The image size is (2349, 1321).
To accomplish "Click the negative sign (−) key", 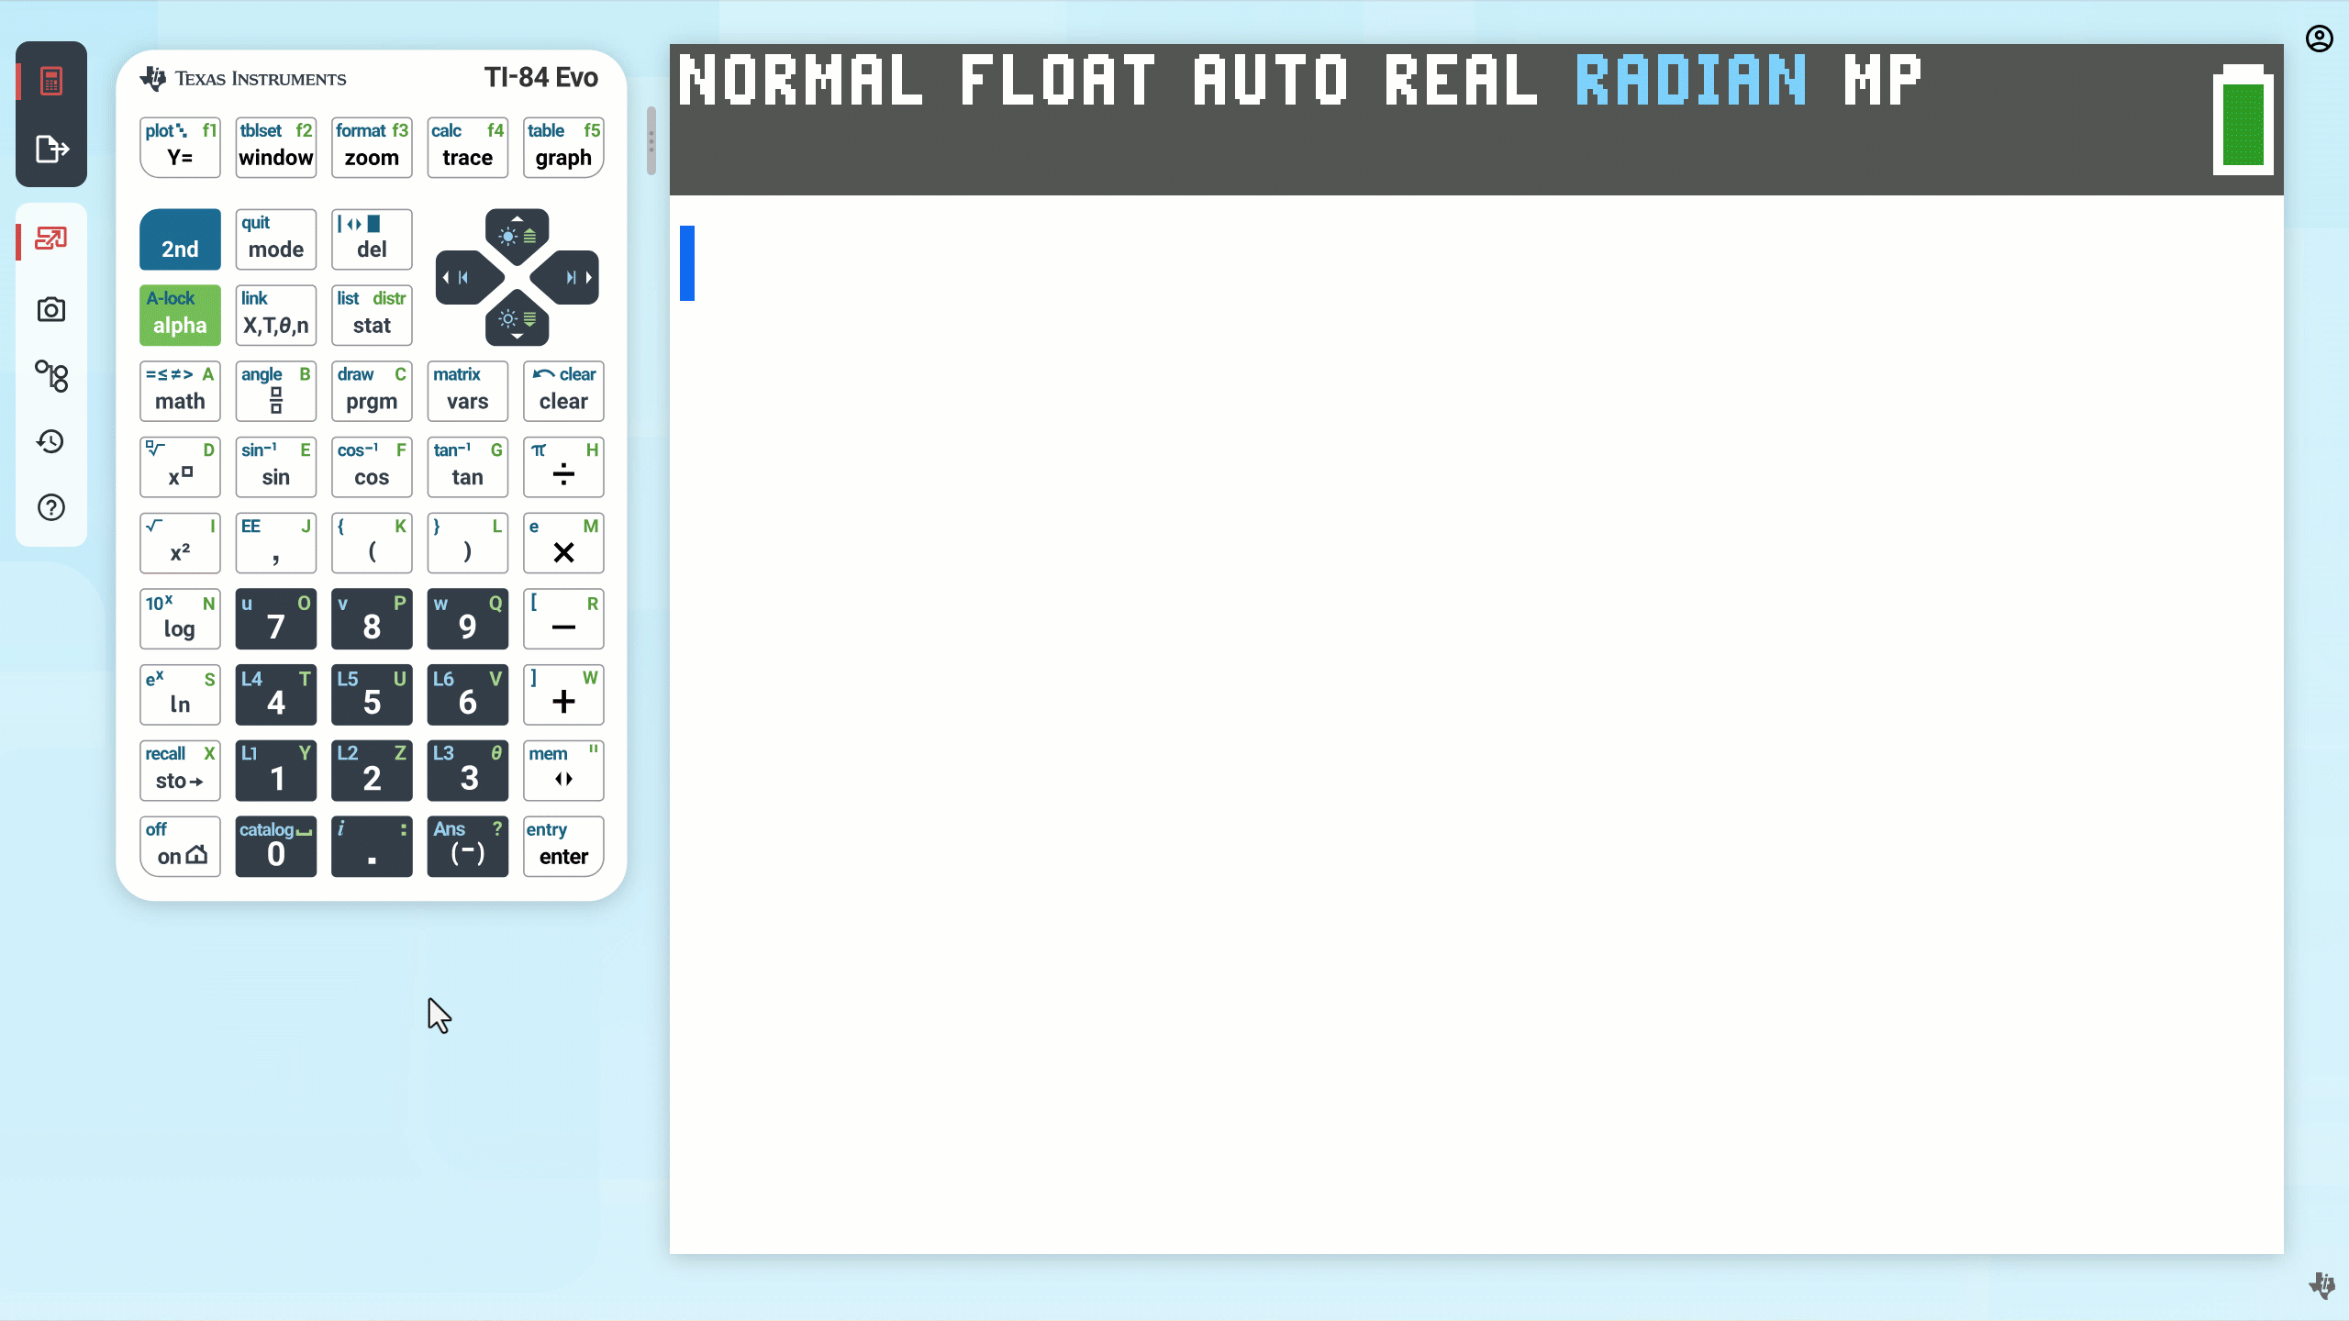I will pos(468,848).
